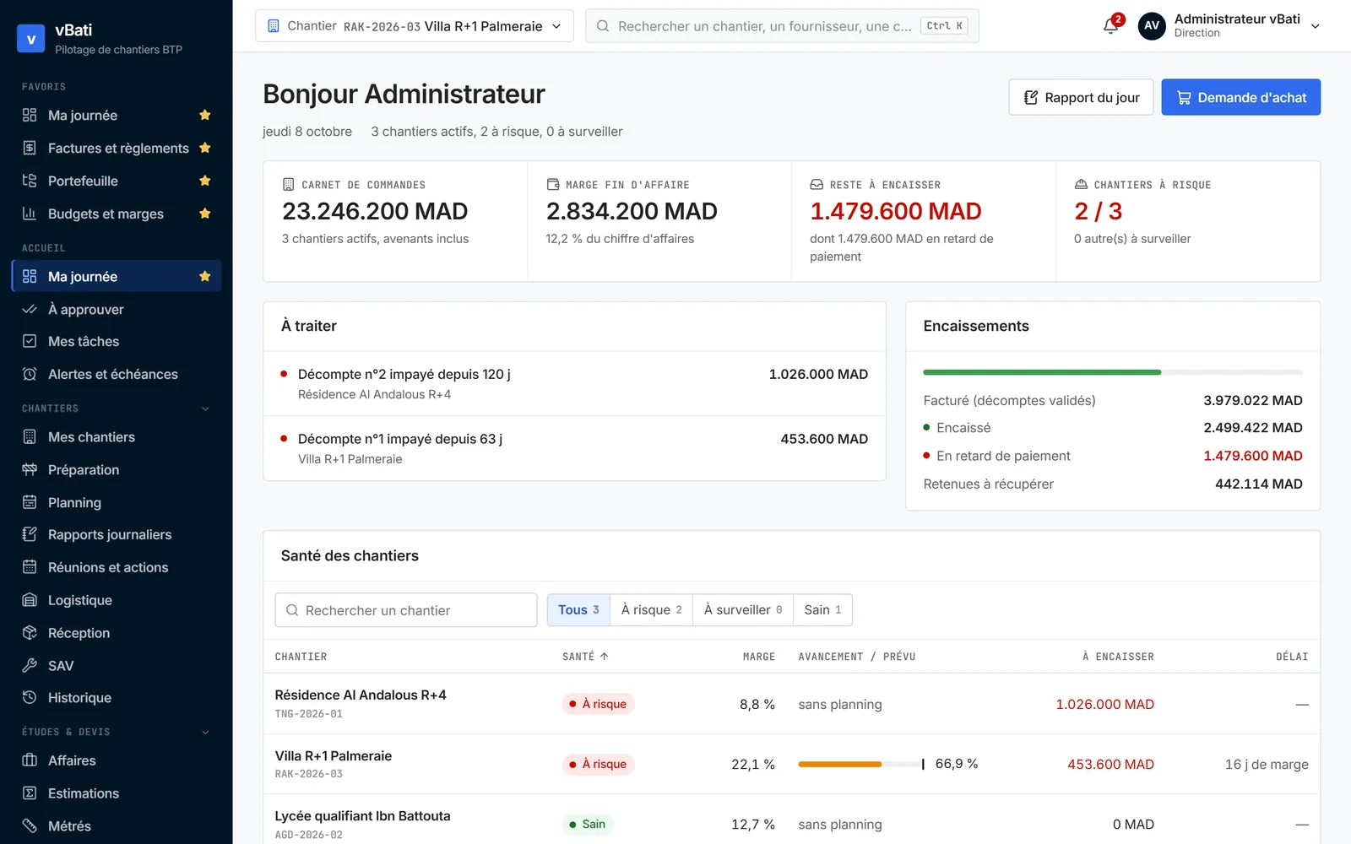Filter chantiers by Sain

point(822,610)
